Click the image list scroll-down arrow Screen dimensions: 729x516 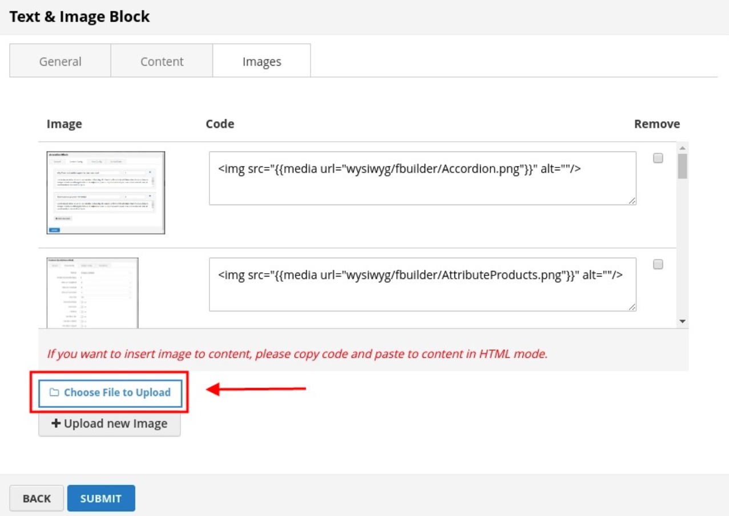(682, 322)
